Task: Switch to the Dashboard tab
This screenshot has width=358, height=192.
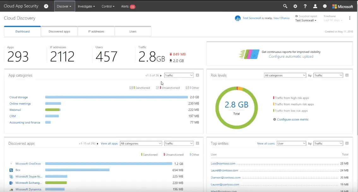Action: click(x=22, y=31)
